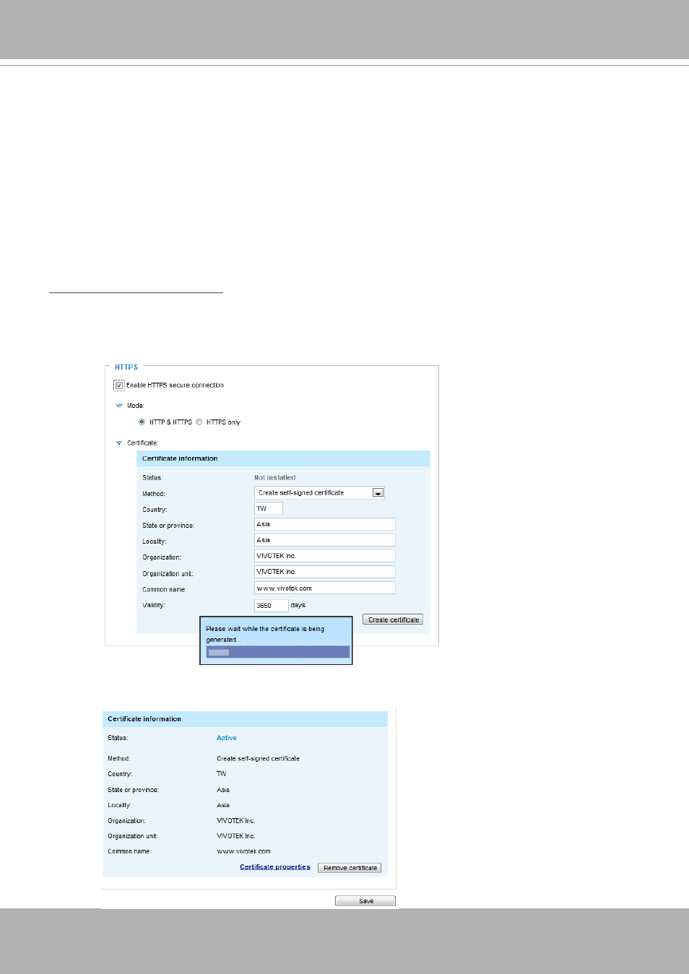Click into the Locality text field
Screen dimensions: 689x974
click(x=324, y=540)
